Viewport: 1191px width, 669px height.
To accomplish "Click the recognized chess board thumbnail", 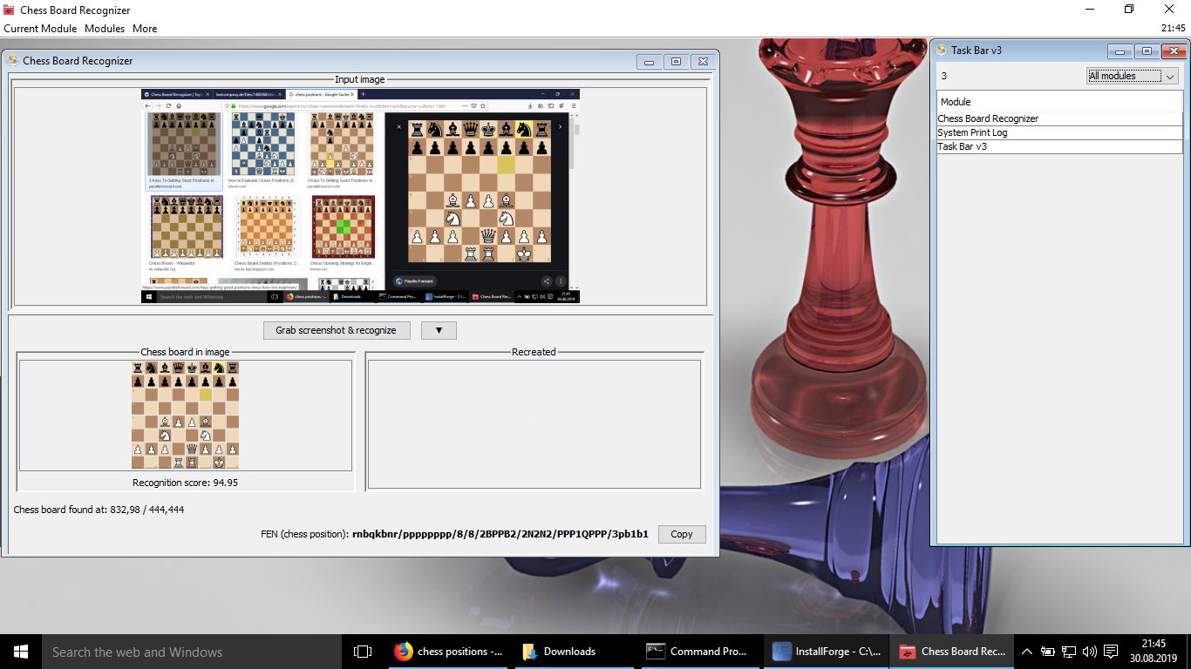I will click(x=185, y=416).
